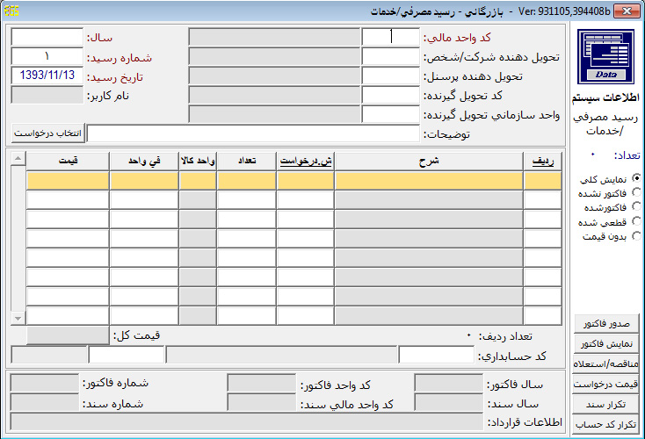The image size is (645, 439).
Task: Click the في واحد column header
Action: tap(144, 161)
